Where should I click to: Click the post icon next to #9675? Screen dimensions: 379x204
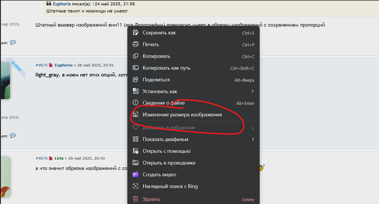[51, 65]
